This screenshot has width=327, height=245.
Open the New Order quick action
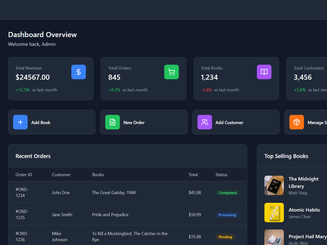pos(144,122)
